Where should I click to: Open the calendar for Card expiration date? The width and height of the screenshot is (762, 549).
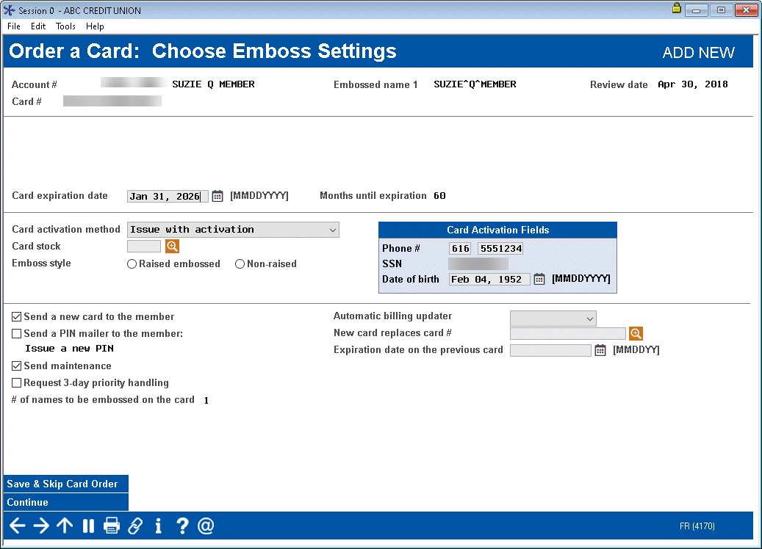[217, 195]
